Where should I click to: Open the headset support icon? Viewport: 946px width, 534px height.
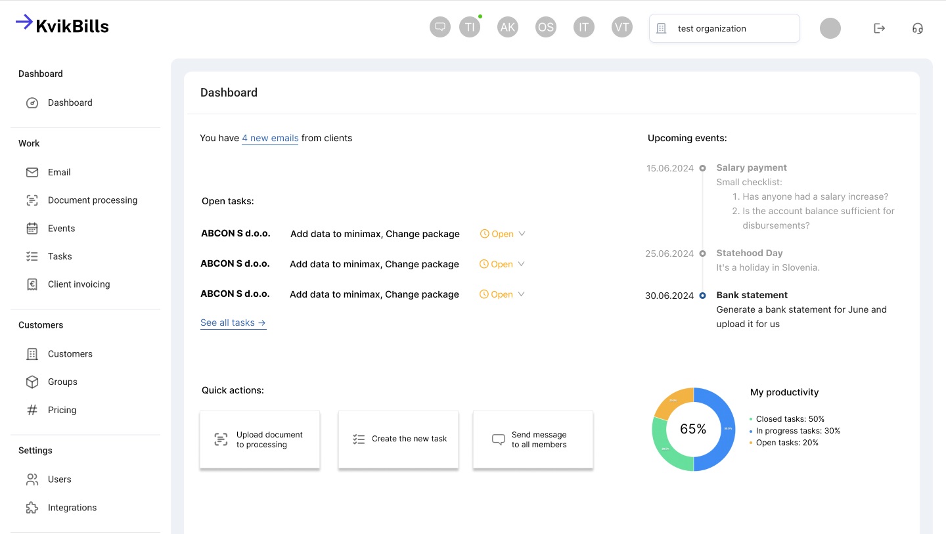tap(918, 28)
